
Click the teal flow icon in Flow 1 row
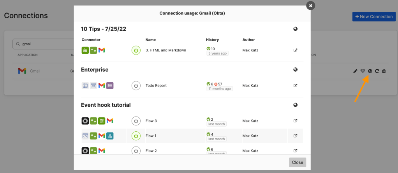[x=110, y=136]
